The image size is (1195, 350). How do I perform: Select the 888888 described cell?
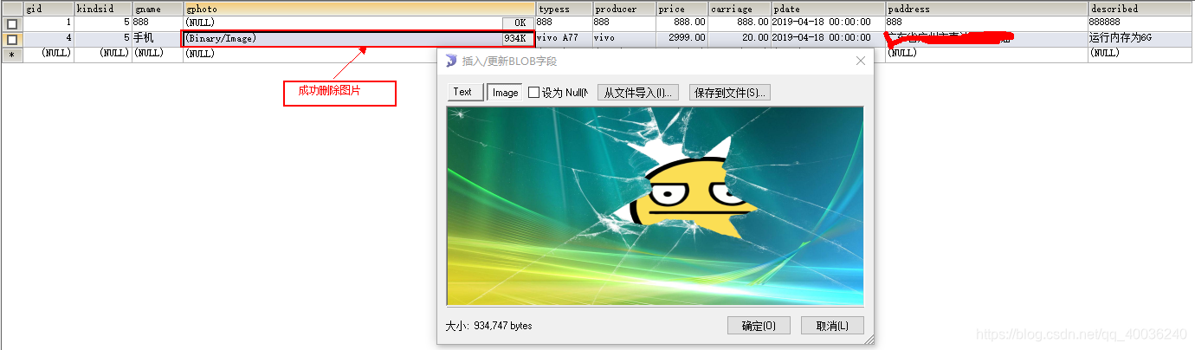coord(1141,23)
